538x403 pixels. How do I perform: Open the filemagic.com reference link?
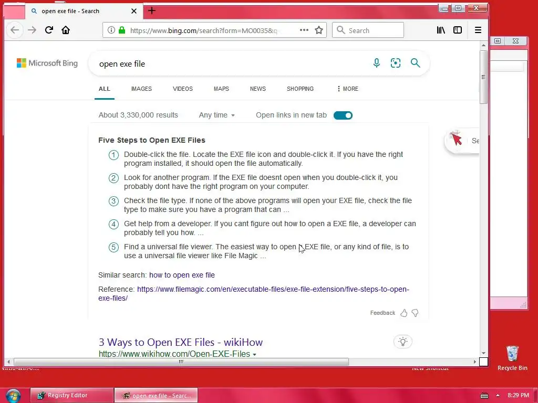(x=254, y=294)
